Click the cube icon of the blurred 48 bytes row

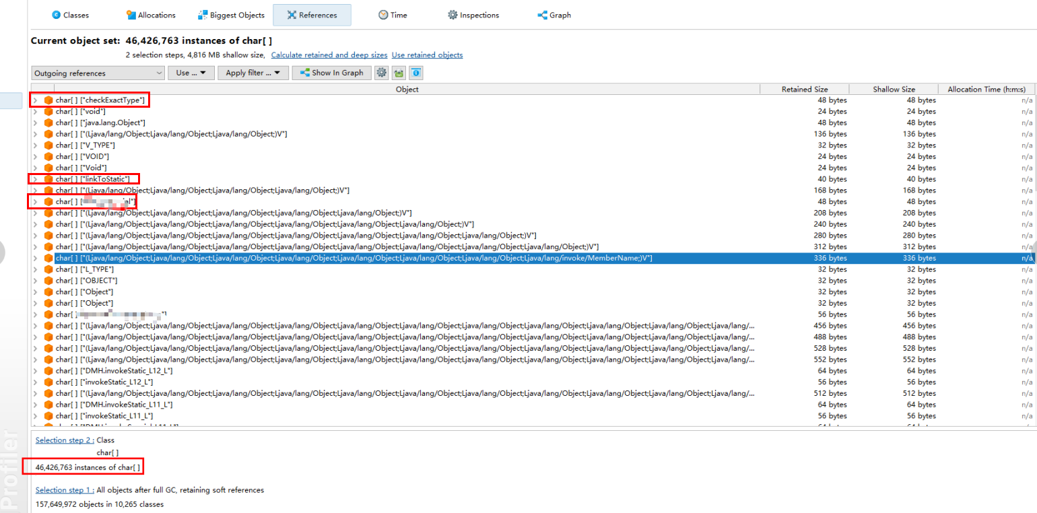(48, 202)
